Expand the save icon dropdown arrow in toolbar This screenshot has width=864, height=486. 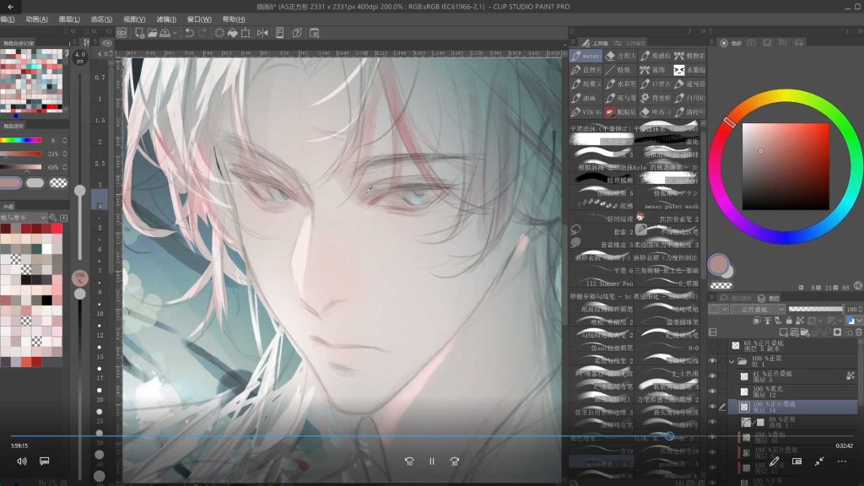tap(175, 33)
